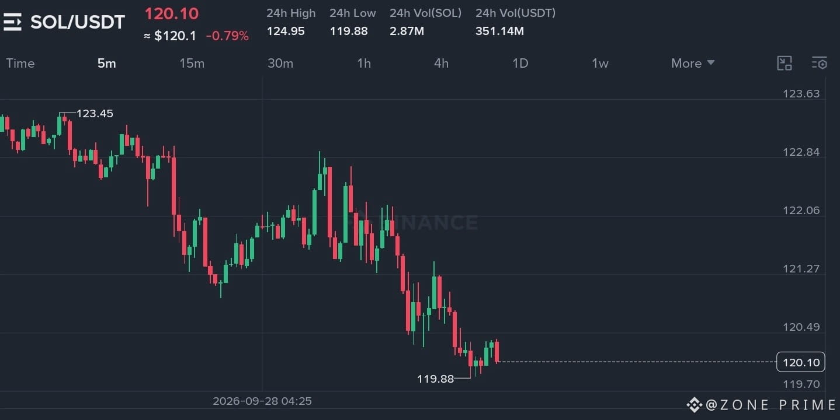Switch to the Time chart view
The height and width of the screenshot is (420, 840).
(x=20, y=63)
